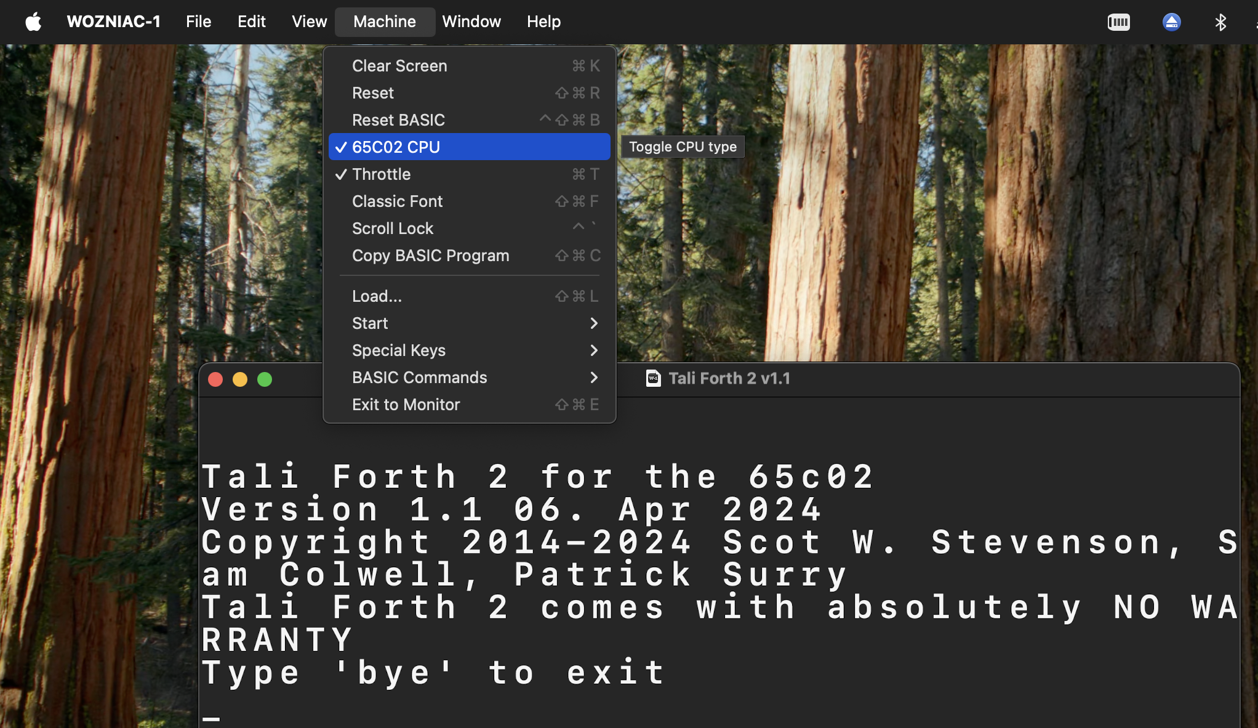Open the Window menu

(x=471, y=22)
